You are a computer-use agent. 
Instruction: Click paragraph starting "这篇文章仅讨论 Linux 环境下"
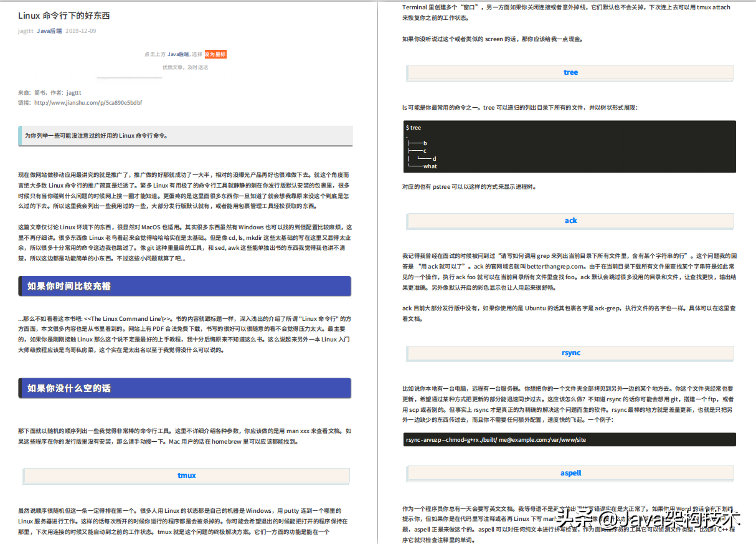tap(185, 242)
